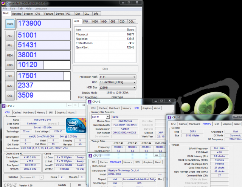The height and width of the screenshot is (187, 242).
Task: Click the Eratosthenes score row
Action: tap(105, 43)
